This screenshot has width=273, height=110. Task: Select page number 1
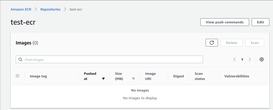pyautogui.click(x=242, y=59)
